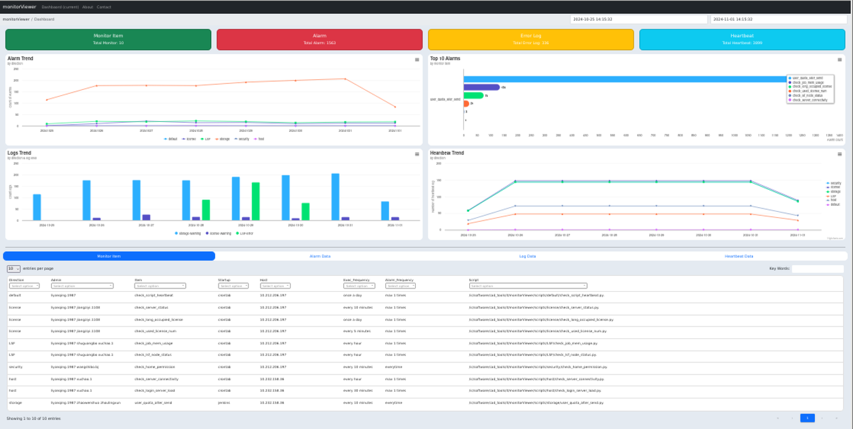Open Dashboard (current) nav item
The height and width of the screenshot is (429, 853).
click(x=59, y=7)
